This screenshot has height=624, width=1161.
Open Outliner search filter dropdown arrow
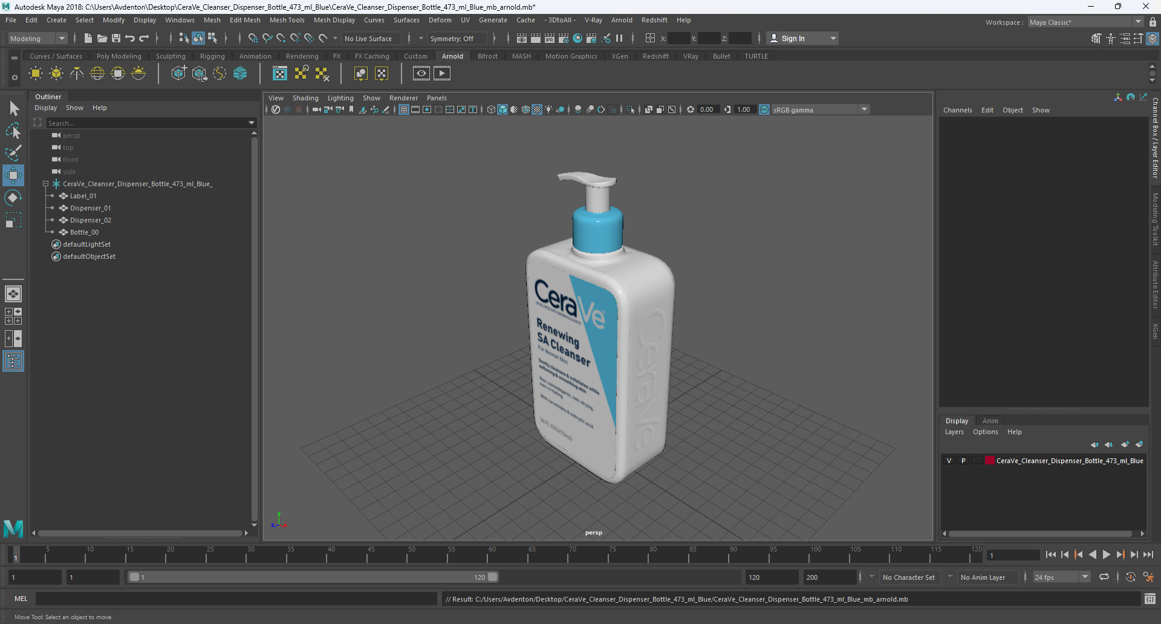pos(252,123)
